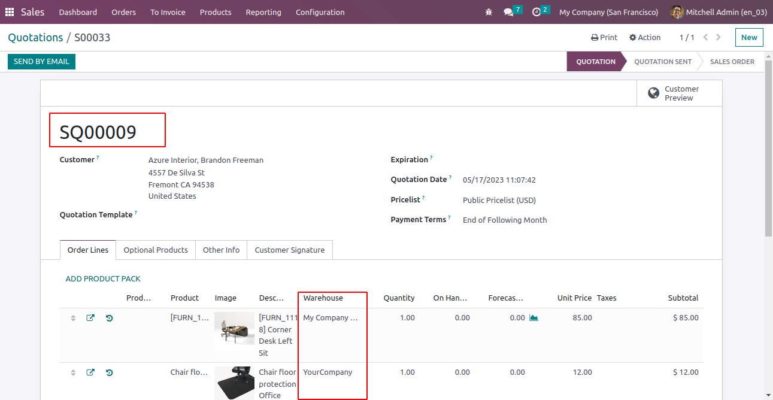Image resolution: width=773 pixels, height=400 pixels.
Task: Click the Send by Email button
Action: coord(41,61)
